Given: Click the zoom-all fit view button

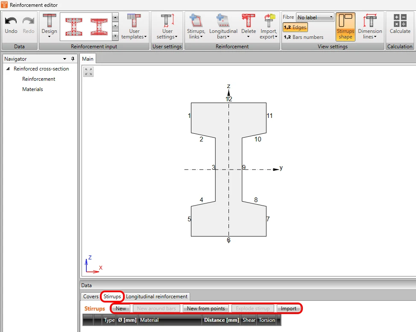Looking at the screenshot, I should pyautogui.click(x=88, y=72).
